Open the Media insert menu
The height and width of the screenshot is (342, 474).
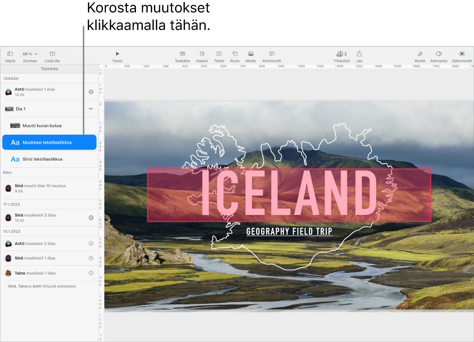(250, 56)
